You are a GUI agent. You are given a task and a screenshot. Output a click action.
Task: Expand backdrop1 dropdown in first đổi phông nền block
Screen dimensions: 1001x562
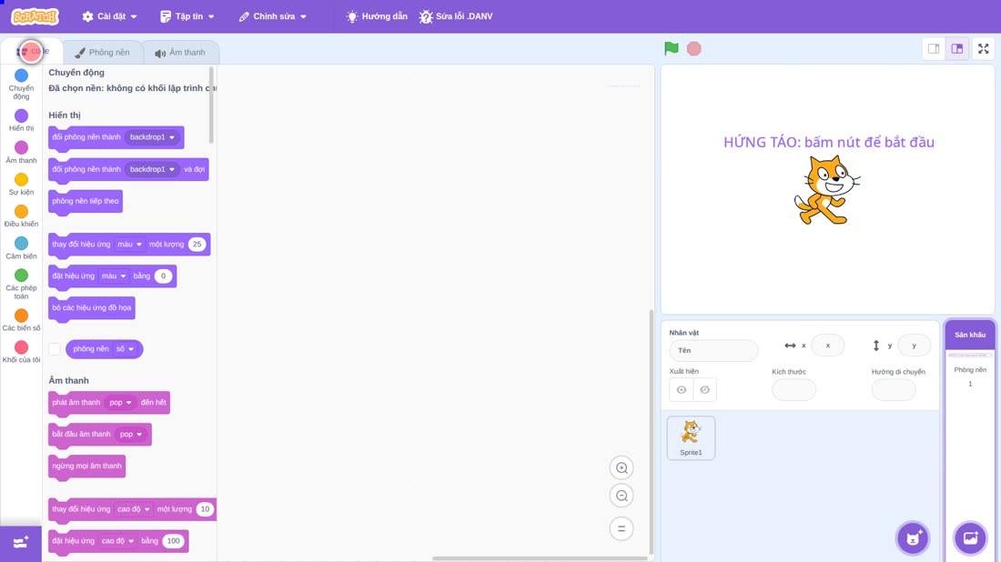(152, 137)
